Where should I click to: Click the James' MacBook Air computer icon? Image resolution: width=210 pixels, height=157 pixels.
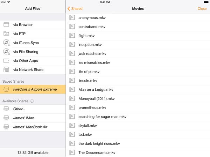click(x=6, y=127)
